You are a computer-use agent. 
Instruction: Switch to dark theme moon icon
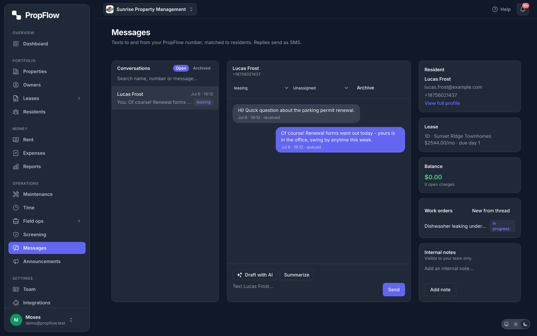(x=525, y=324)
